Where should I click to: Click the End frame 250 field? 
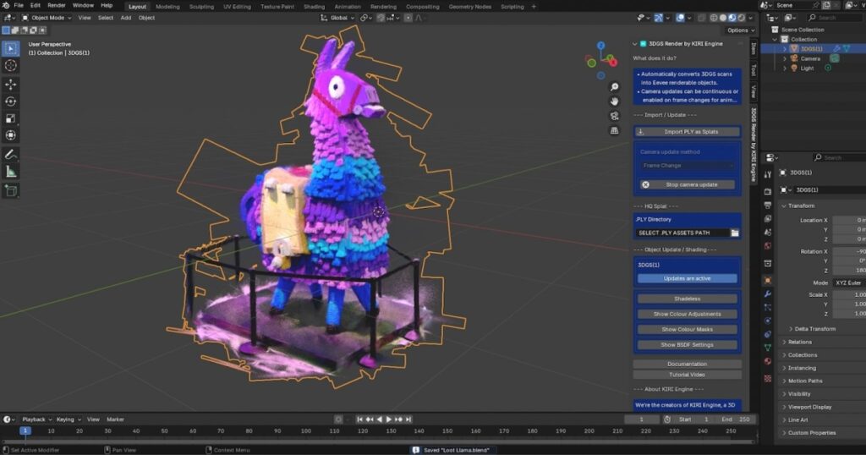point(737,419)
